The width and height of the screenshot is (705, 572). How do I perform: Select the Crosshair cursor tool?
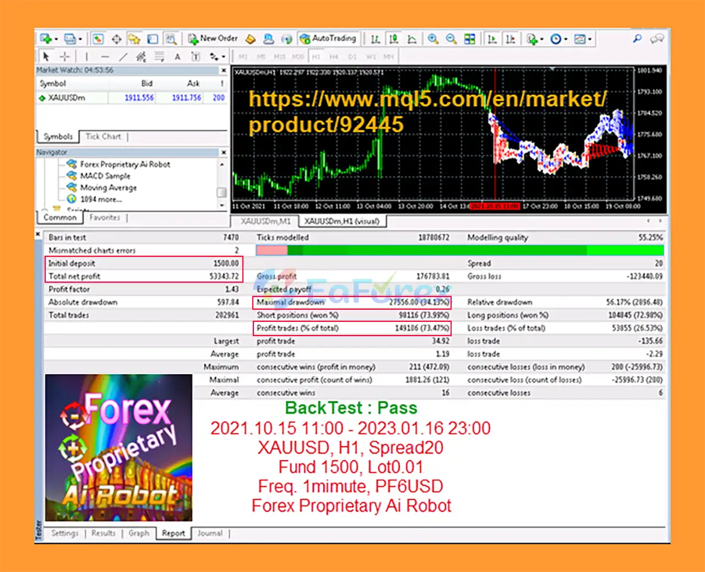coord(64,56)
